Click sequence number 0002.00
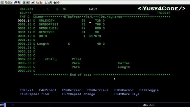Image resolution: width=190 pixels, height=107 pixels. (x=25, y=51)
